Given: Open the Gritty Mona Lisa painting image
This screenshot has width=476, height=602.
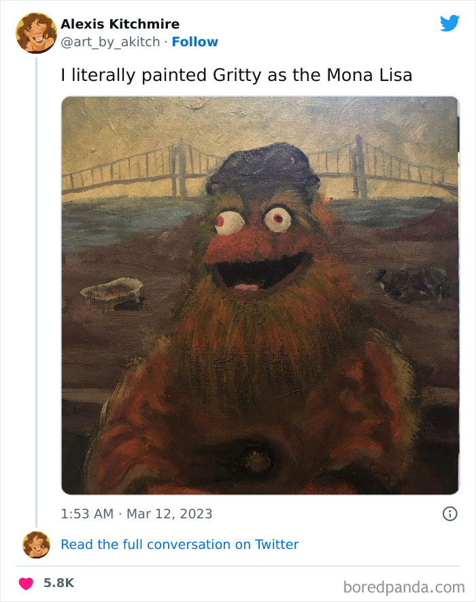Looking at the screenshot, I should point(260,295).
